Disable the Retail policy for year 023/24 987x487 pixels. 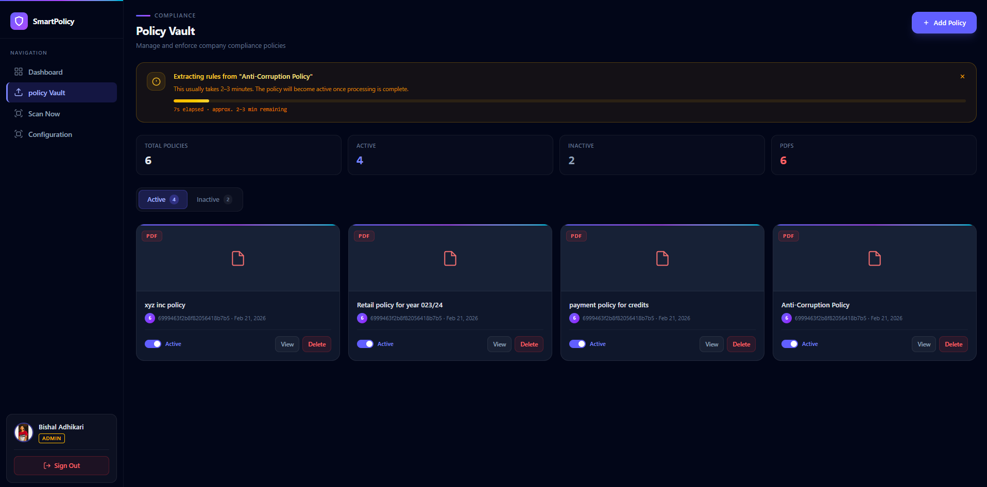click(365, 344)
